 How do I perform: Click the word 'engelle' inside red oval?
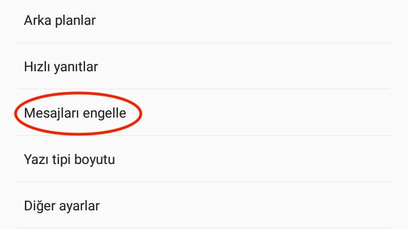[x=104, y=114]
